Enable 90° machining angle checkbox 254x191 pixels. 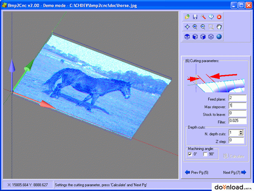click(205, 154)
